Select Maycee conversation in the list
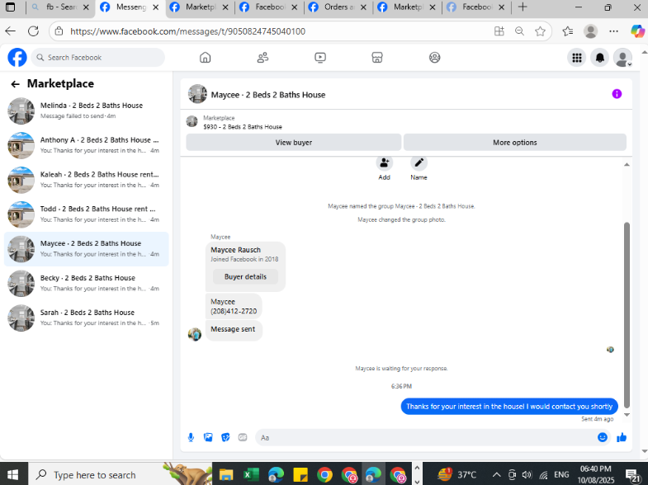This screenshot has height=485, width=648. point(86,249)
